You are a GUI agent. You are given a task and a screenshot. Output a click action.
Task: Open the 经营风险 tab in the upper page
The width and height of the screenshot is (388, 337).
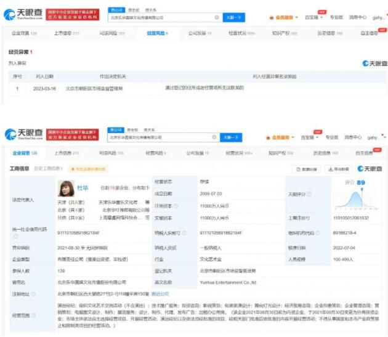tap(158, 33)
